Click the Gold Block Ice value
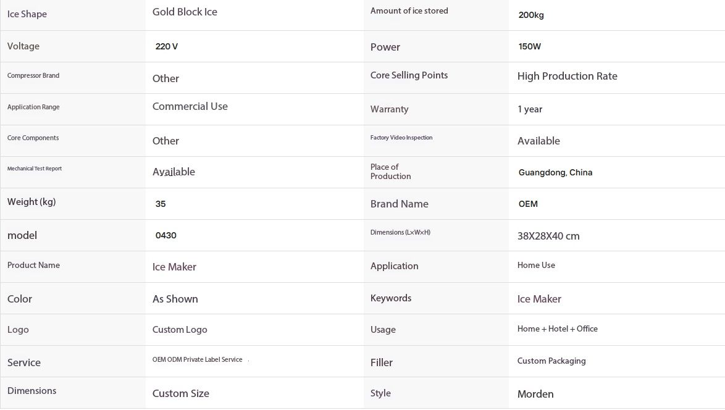 [185, 12]
